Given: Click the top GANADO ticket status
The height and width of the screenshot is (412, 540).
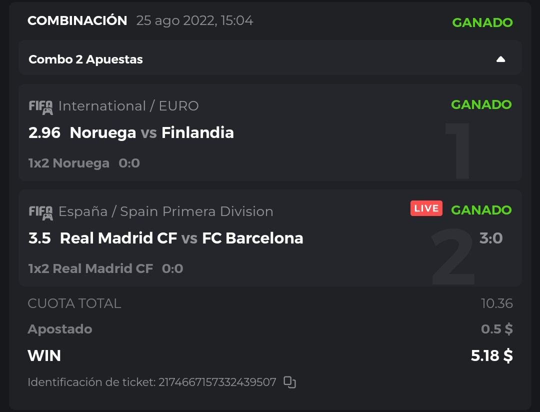Looking at the screenshot, I should [x=482, y=22].
